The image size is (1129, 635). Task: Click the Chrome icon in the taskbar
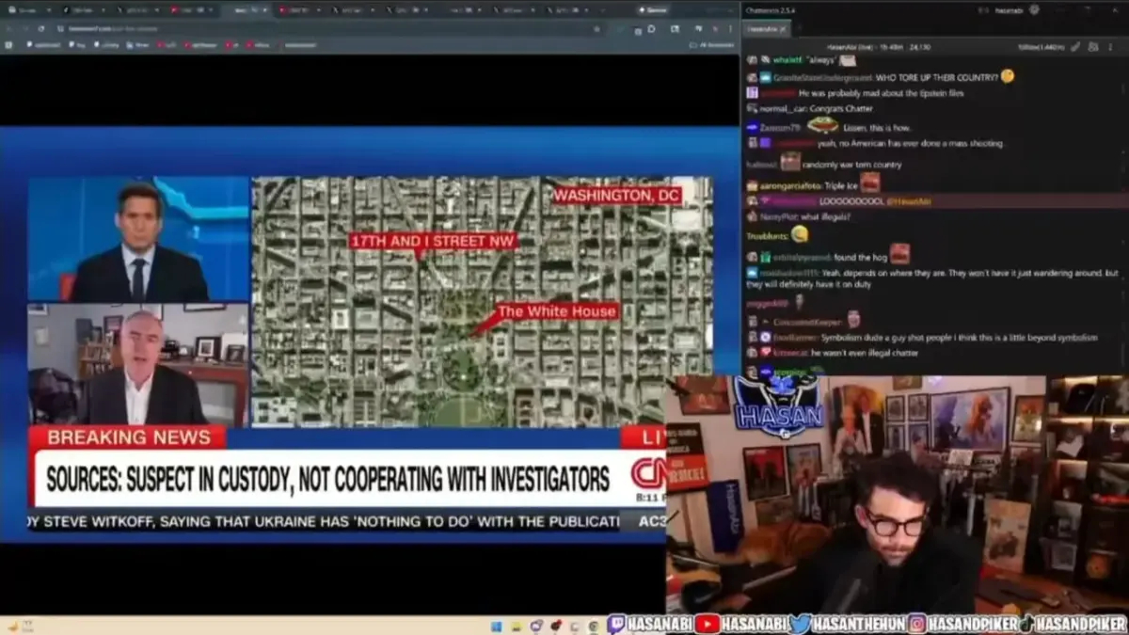click(594, 626)
